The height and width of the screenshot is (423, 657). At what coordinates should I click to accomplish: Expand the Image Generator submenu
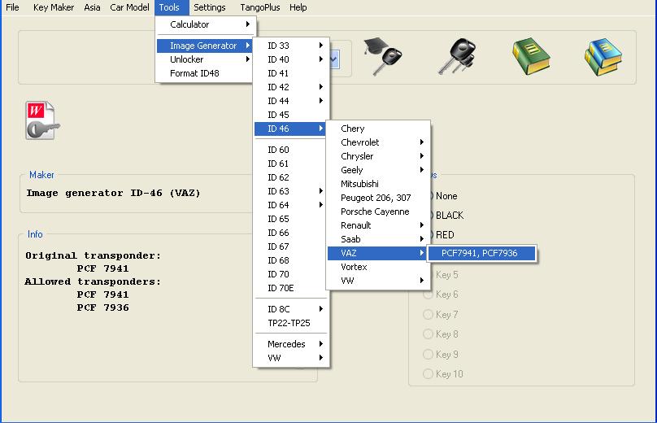(x=205, y=46)
